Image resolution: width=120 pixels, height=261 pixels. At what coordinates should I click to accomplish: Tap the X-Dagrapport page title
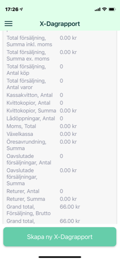tap(60, 24)
